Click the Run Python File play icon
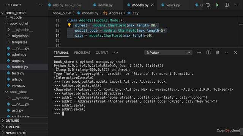The image size is (243, 136). coord(217,5)
